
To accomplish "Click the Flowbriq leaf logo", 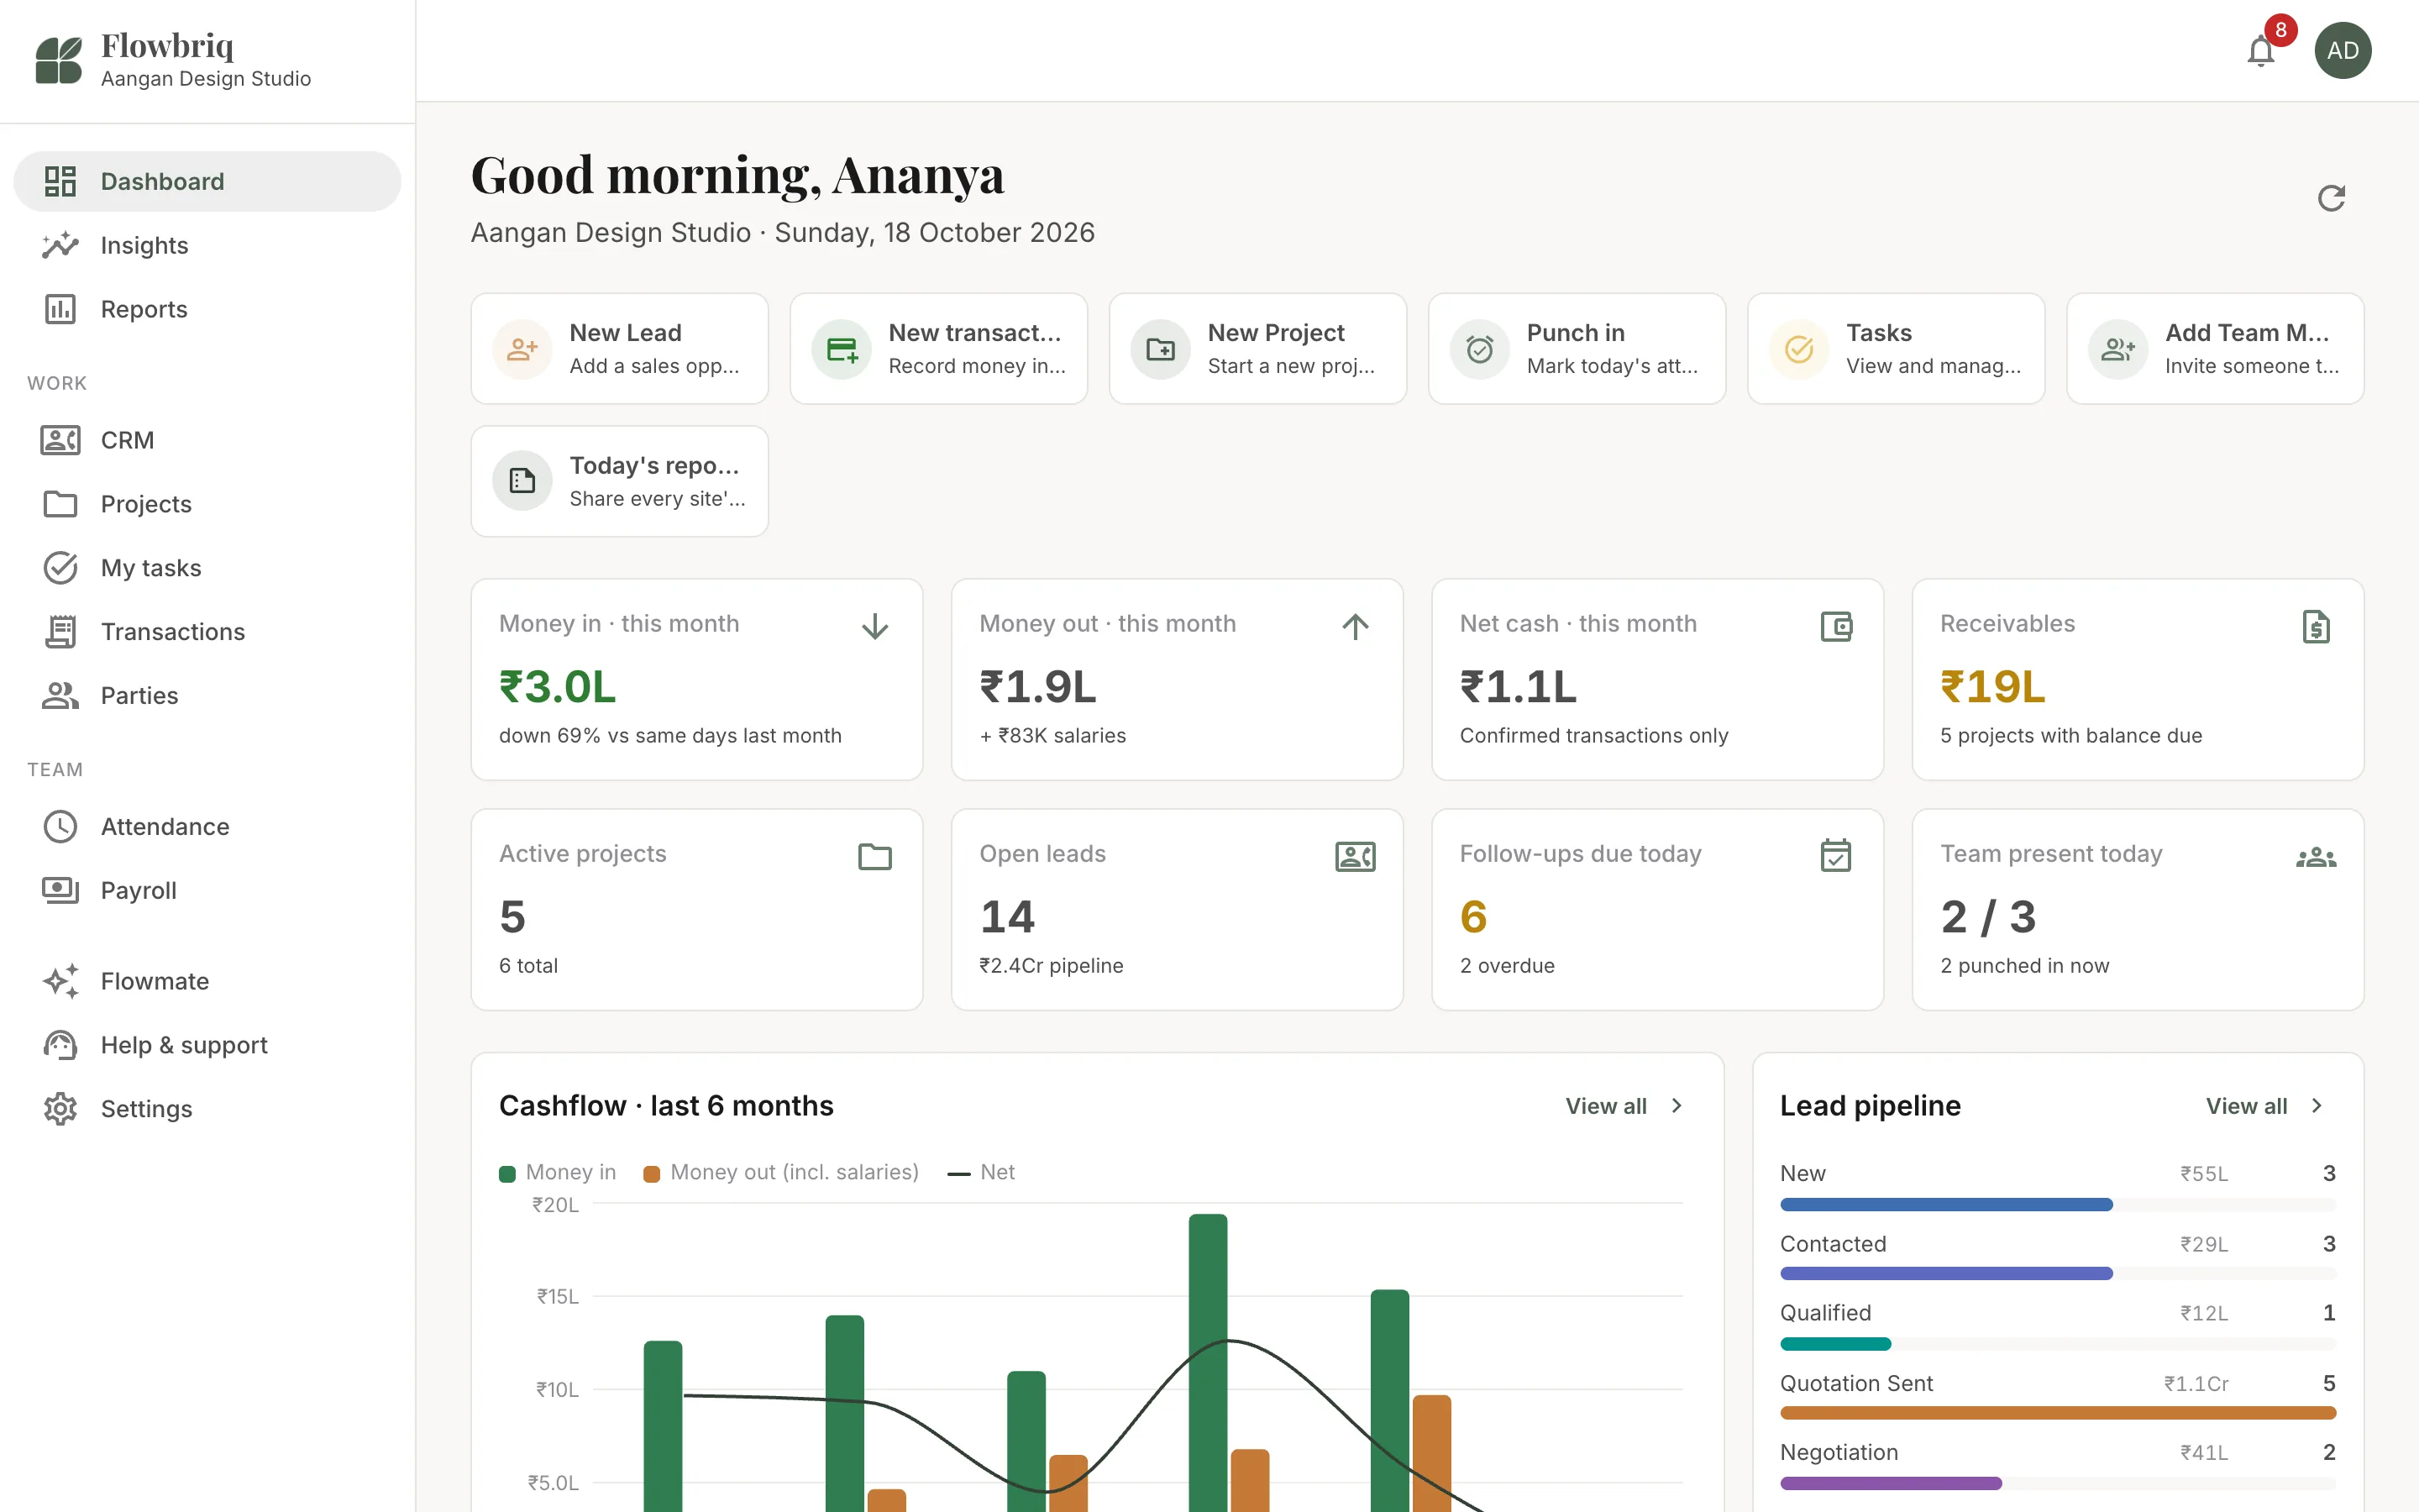I will pyautogui.click(x=58, y=60).
